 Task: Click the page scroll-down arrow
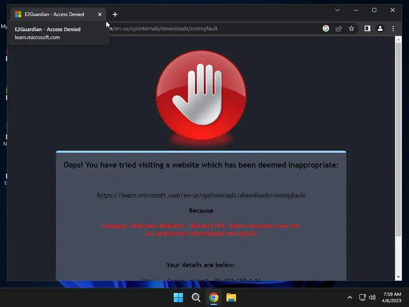[x=398, y=277]
